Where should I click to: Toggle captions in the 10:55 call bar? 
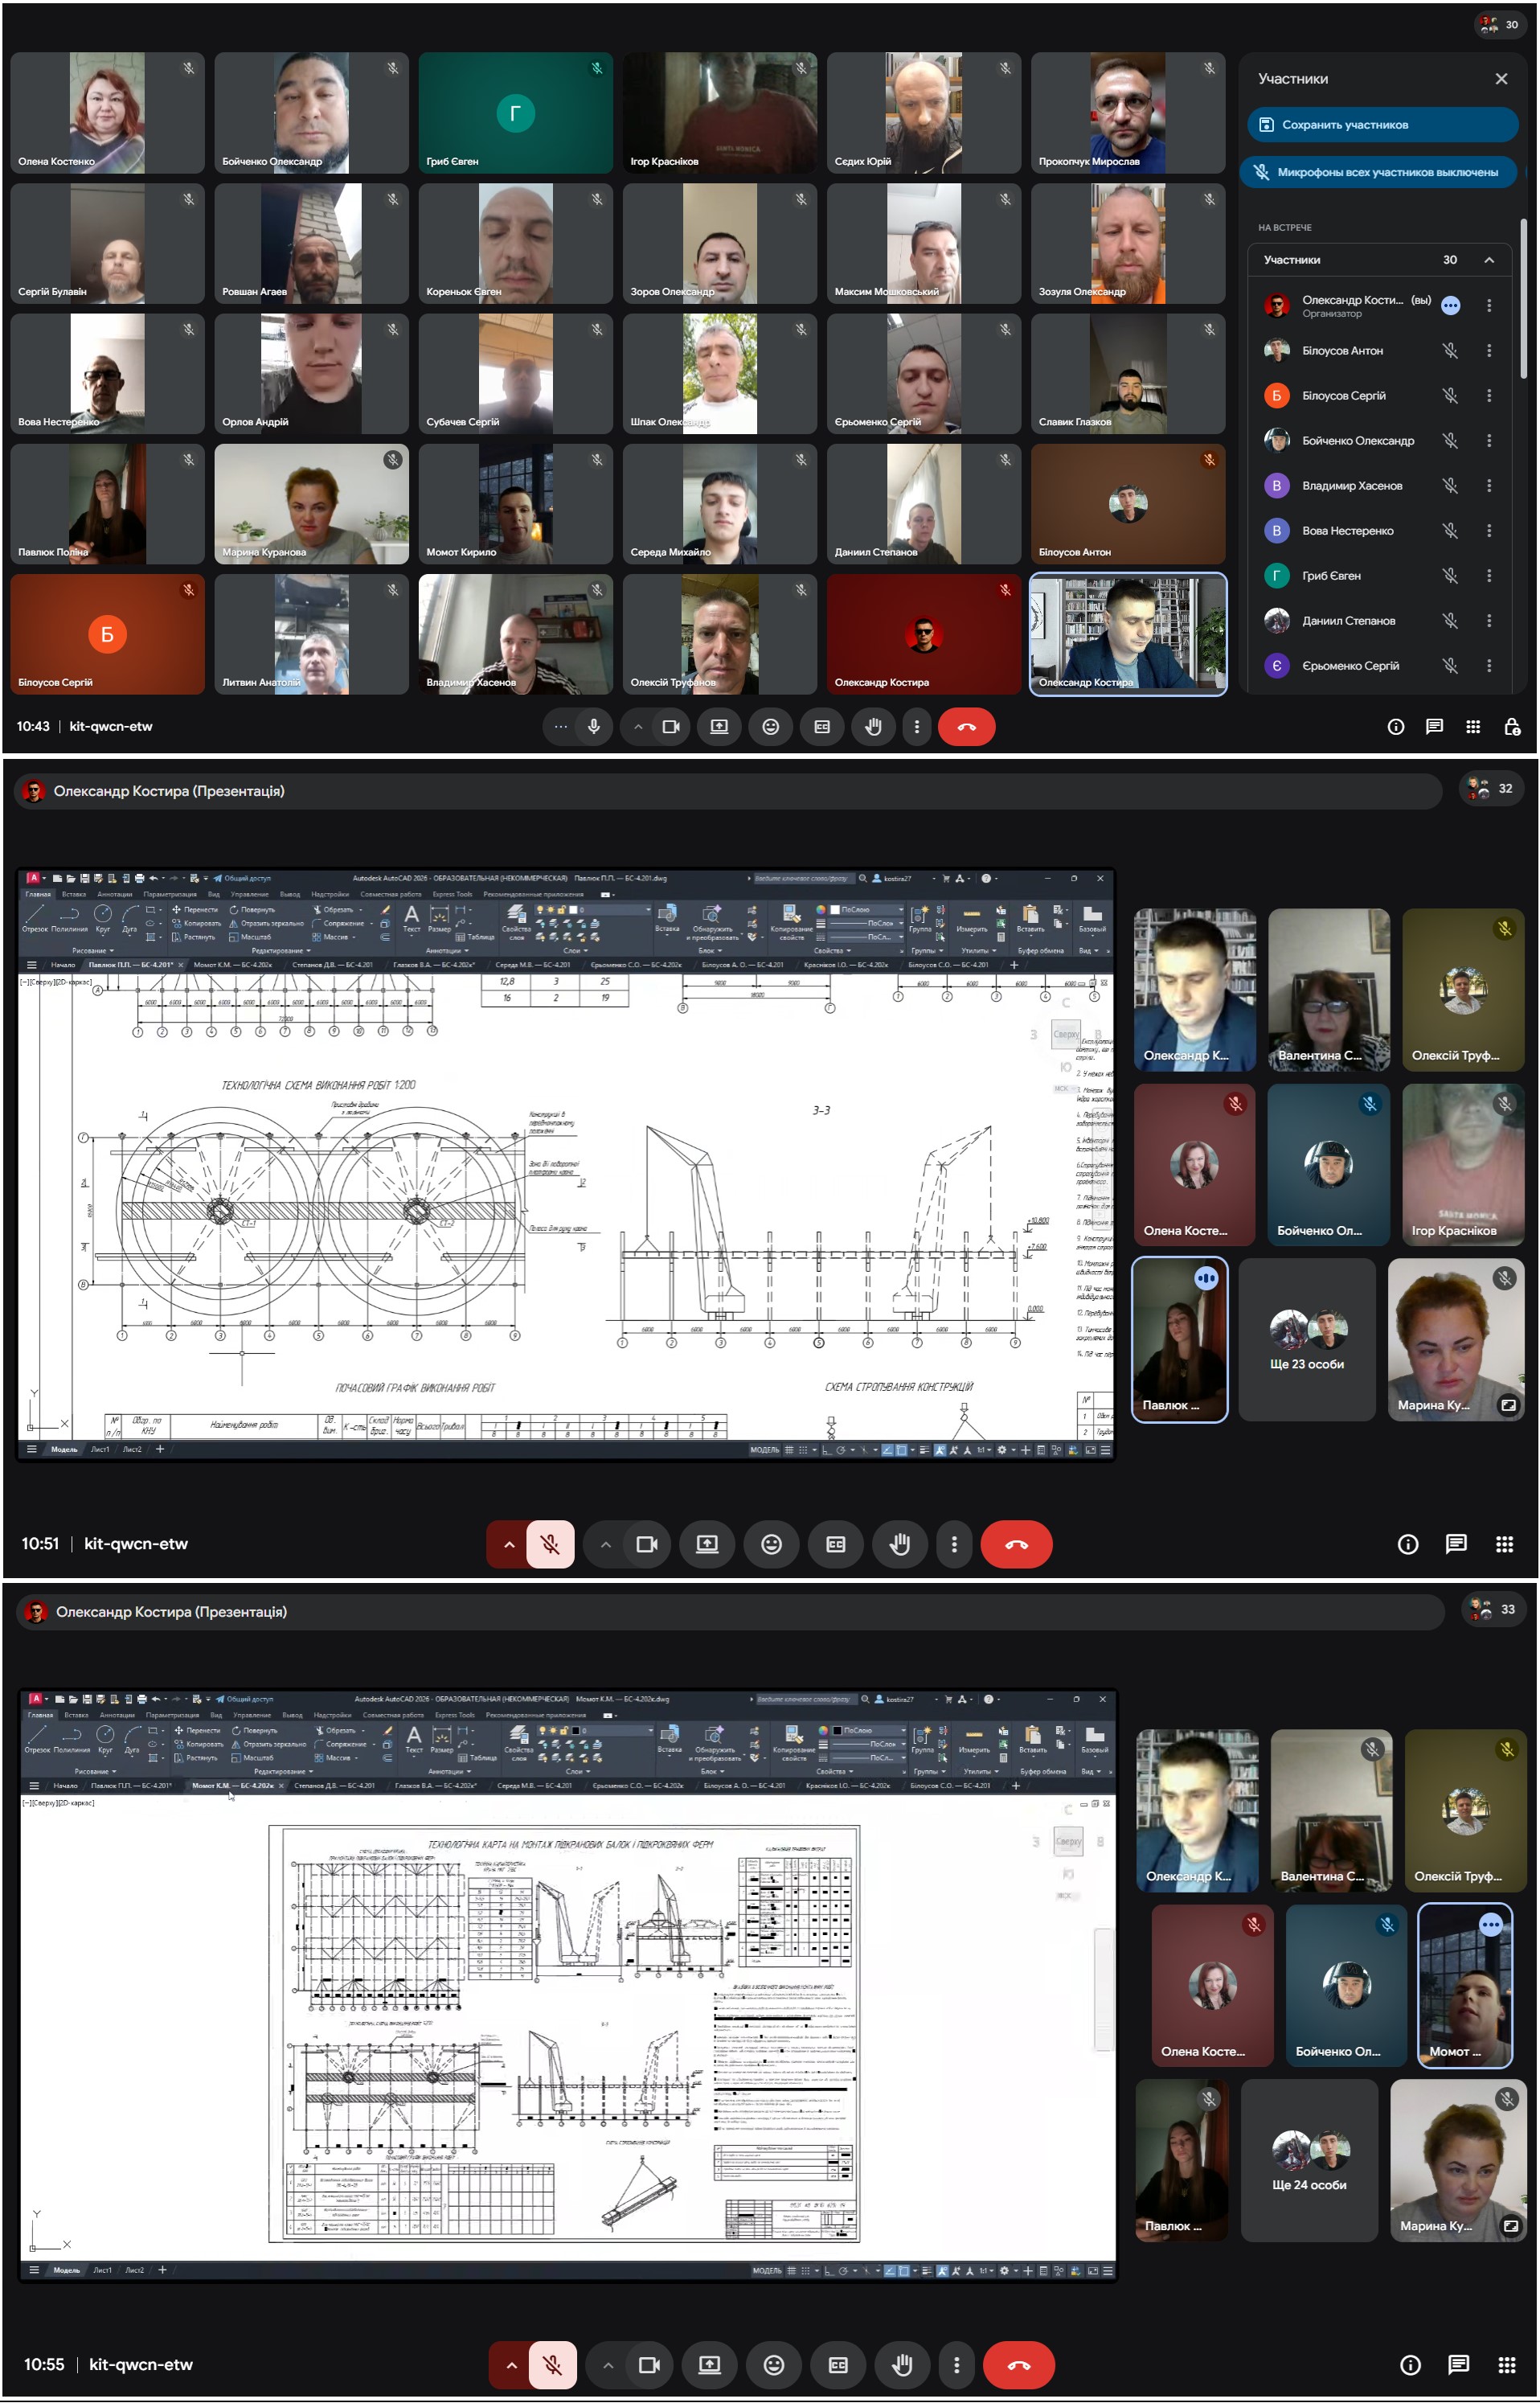click(838, 2366)
